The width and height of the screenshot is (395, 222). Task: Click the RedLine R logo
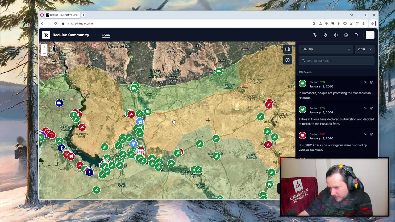[x=46, y=35]
